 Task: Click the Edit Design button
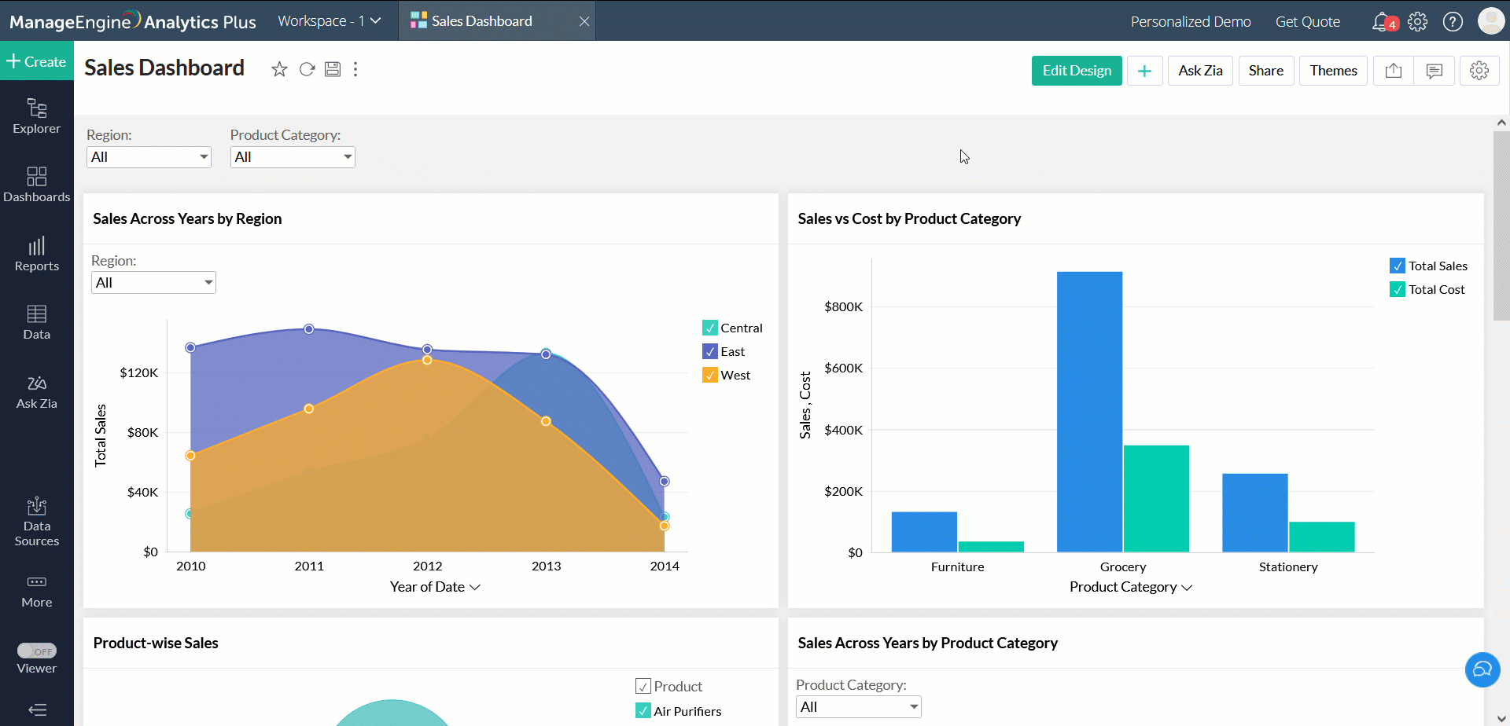[1076, 71]
